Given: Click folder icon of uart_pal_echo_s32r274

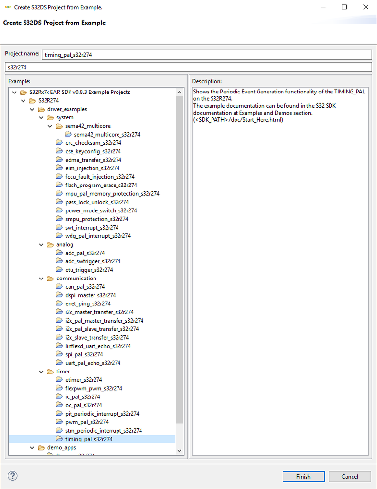Looking at the screenshot, I should point(59,362).
